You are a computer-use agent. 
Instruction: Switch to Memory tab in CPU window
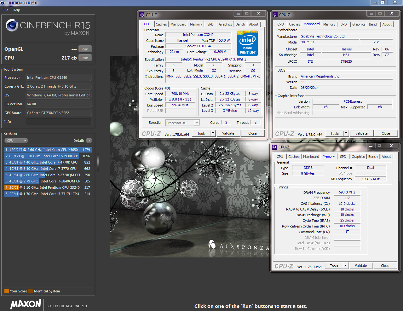tap(196, 24)
